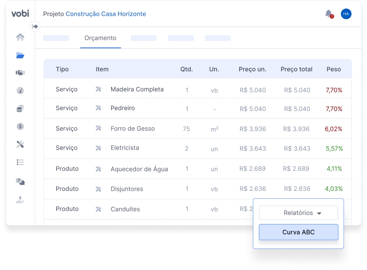Viewport: 367px width, 270px height.
Task: Click the Canduítes row tools icon
Action: point(98,209)
